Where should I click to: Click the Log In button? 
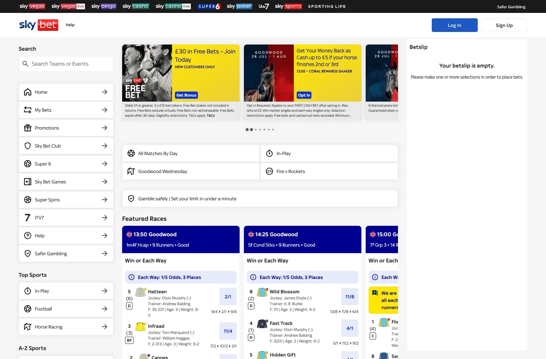[455, 25]
